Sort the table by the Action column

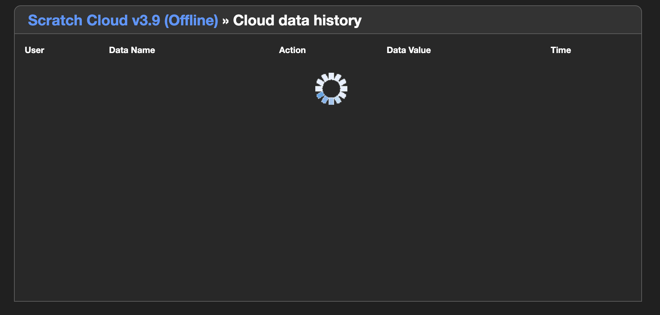coord(293,50)
